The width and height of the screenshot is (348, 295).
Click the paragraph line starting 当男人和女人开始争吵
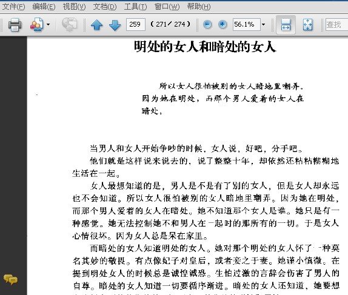(196, 148)
